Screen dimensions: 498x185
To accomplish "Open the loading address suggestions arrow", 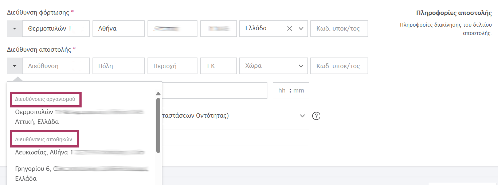I will (15, 29).
